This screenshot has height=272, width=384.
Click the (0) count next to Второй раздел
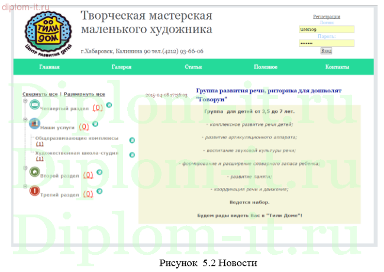tap(88, 175)
